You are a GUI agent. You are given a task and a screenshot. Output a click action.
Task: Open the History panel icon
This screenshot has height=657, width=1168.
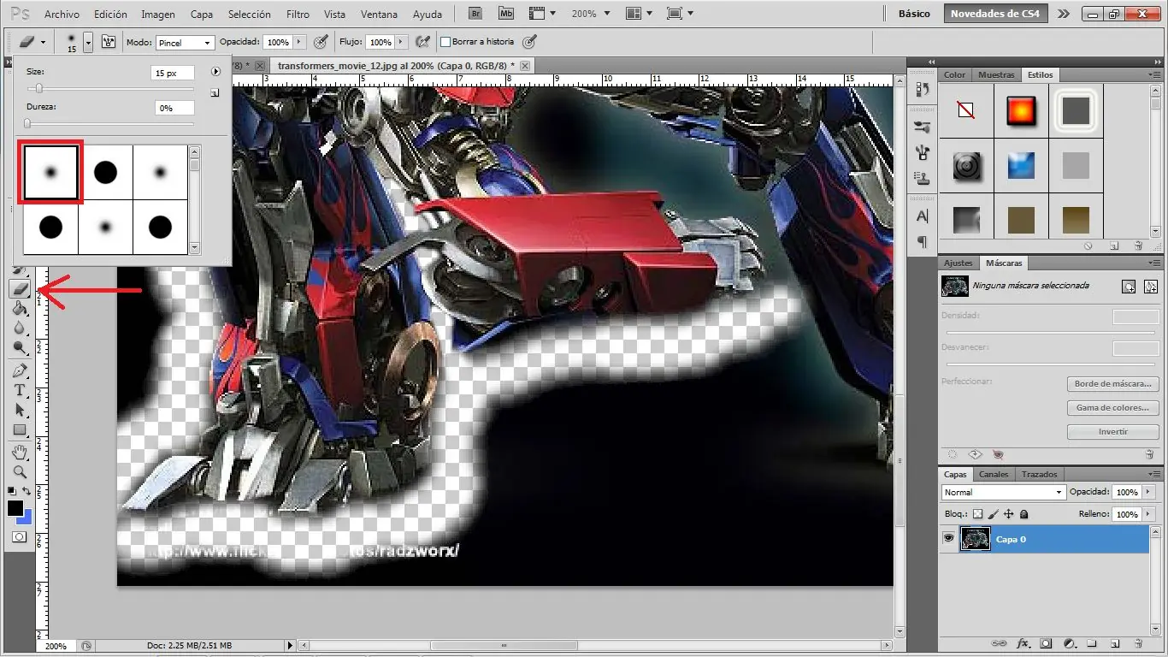923,90
